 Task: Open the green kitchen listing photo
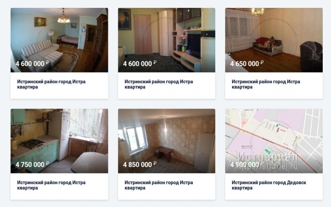click(x=59, y=141)
